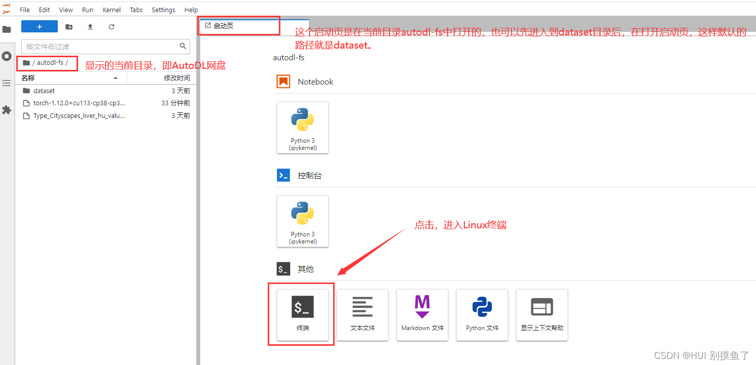Open the File menu
The height and width of the screenshot is (365, 756).
click(24, 10)
